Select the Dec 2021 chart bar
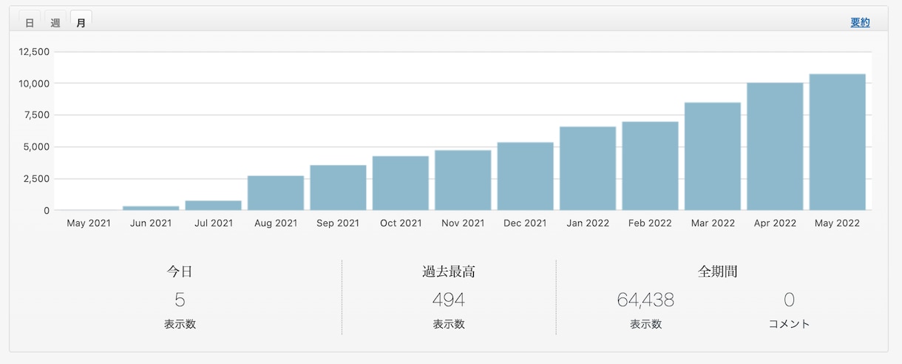The image size is (902, 364). 526,176
